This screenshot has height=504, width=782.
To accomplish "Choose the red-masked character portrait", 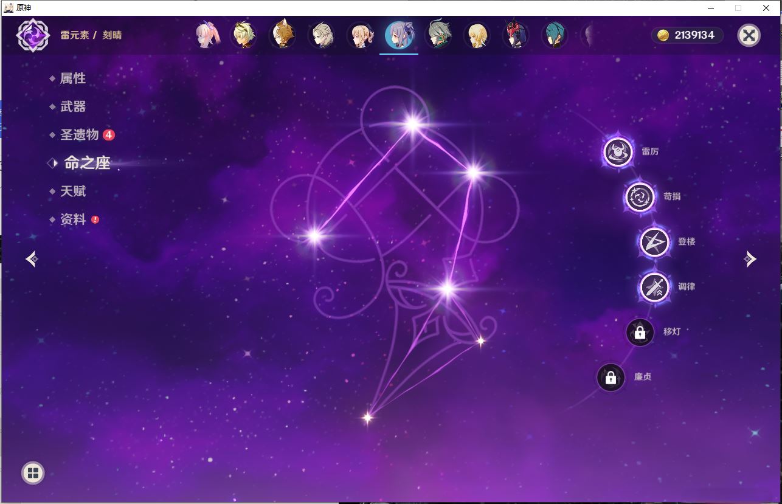I will 516,35.
